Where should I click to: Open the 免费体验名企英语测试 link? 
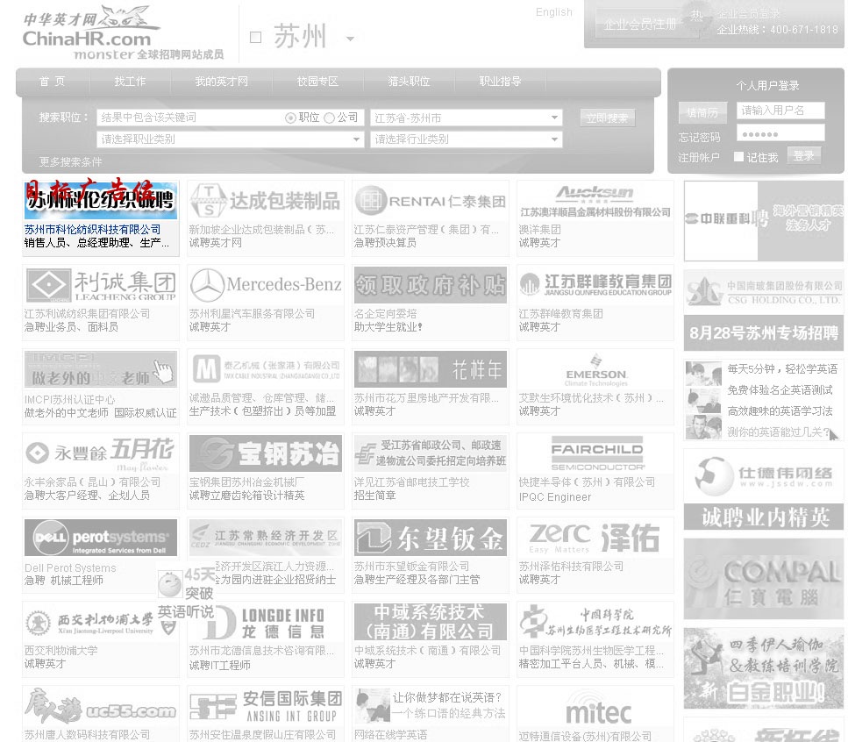click(x=780, y=390)
